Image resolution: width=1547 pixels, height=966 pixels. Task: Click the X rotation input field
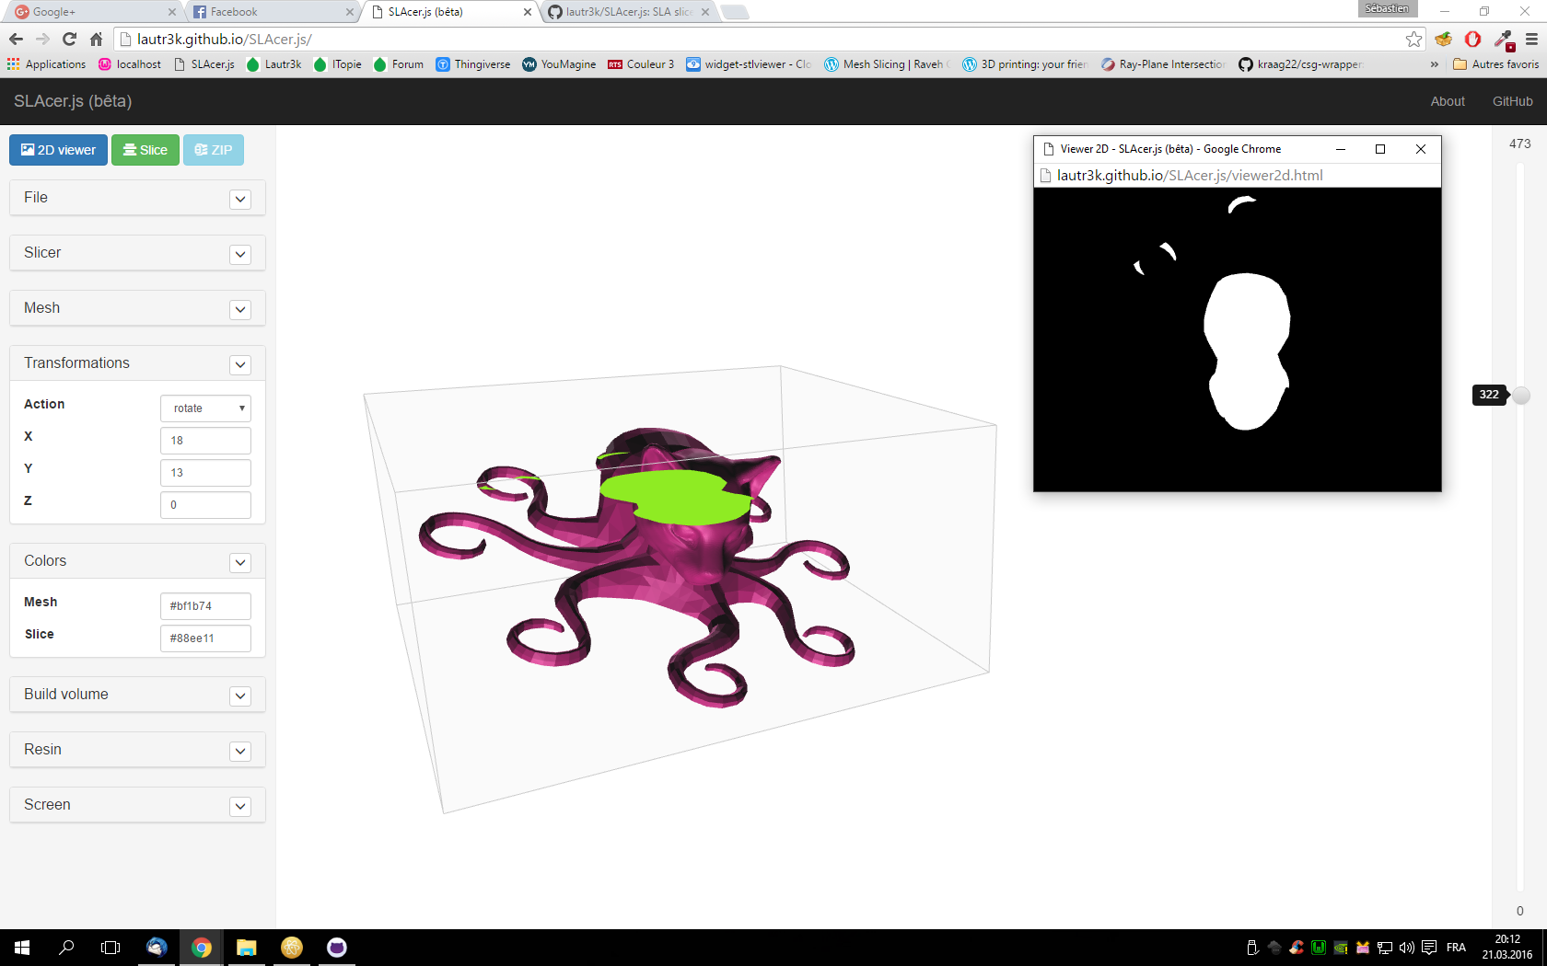pyautogui.click(x=205, y=441)
